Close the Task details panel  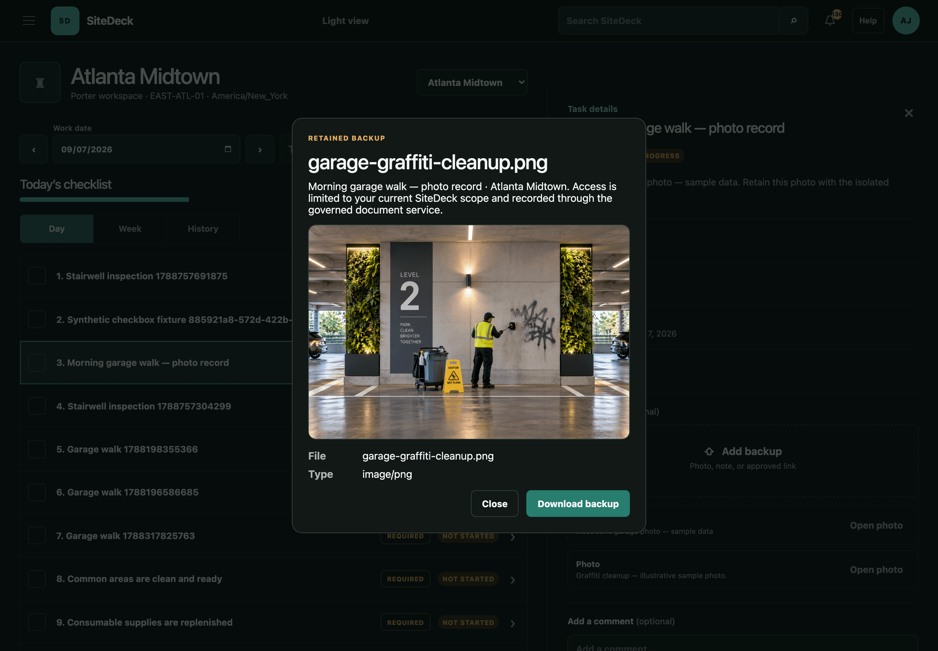click(909, 113)
